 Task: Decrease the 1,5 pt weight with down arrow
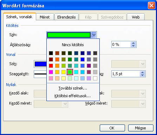143,75
